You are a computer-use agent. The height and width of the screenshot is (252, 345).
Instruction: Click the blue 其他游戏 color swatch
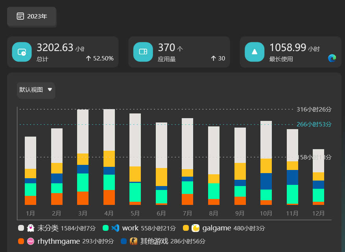point(124,241)
